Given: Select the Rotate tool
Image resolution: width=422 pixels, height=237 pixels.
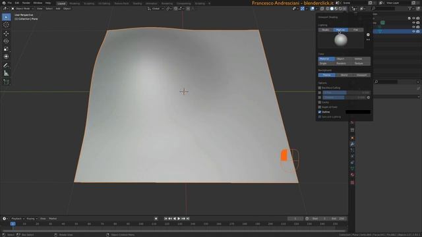Looking at the screenshot, I should [6, 41].
